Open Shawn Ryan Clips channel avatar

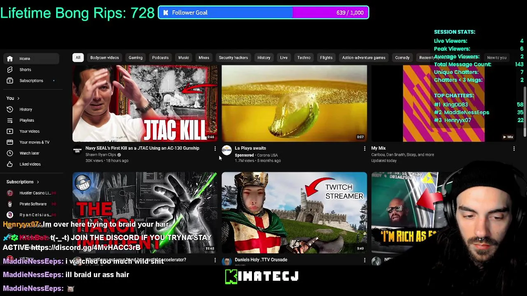(x=77, y=150)
